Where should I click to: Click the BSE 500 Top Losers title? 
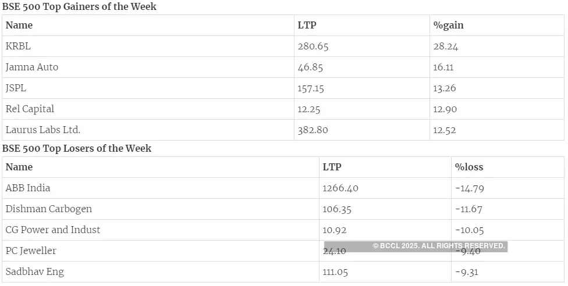point(77,149)
